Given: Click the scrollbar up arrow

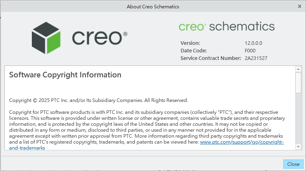Looking at the screenshot, I should pos(298,69).
